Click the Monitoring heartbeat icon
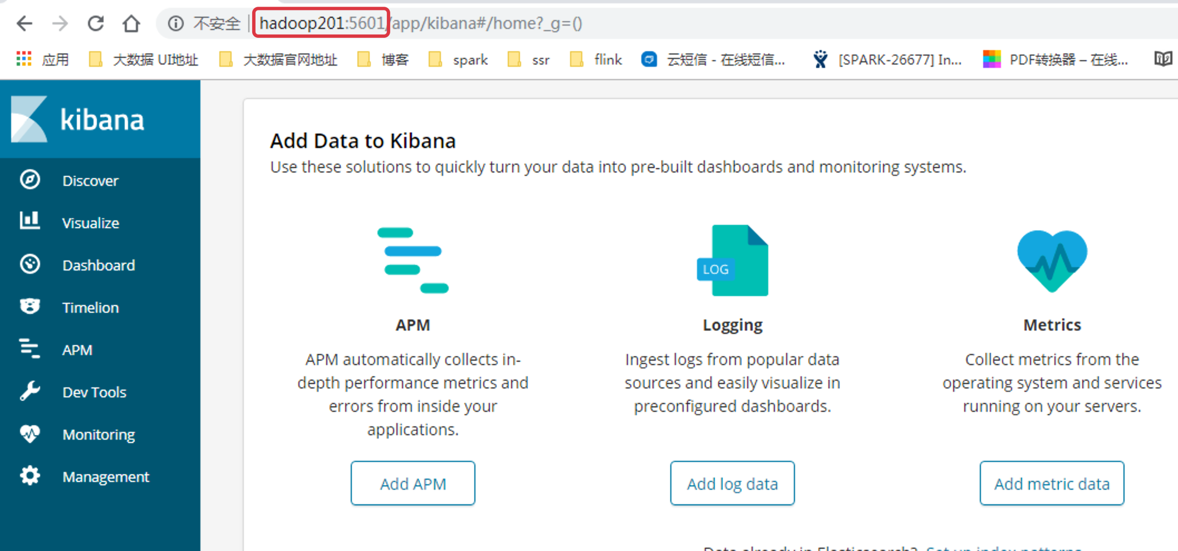This screenshot has width=1178, height=551. tap(30, 434)
